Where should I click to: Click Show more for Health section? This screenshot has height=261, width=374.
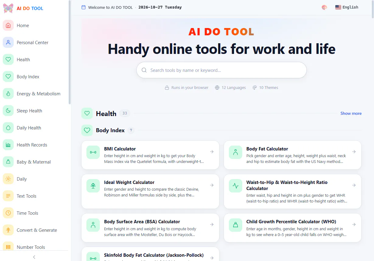tap(351, 113)
